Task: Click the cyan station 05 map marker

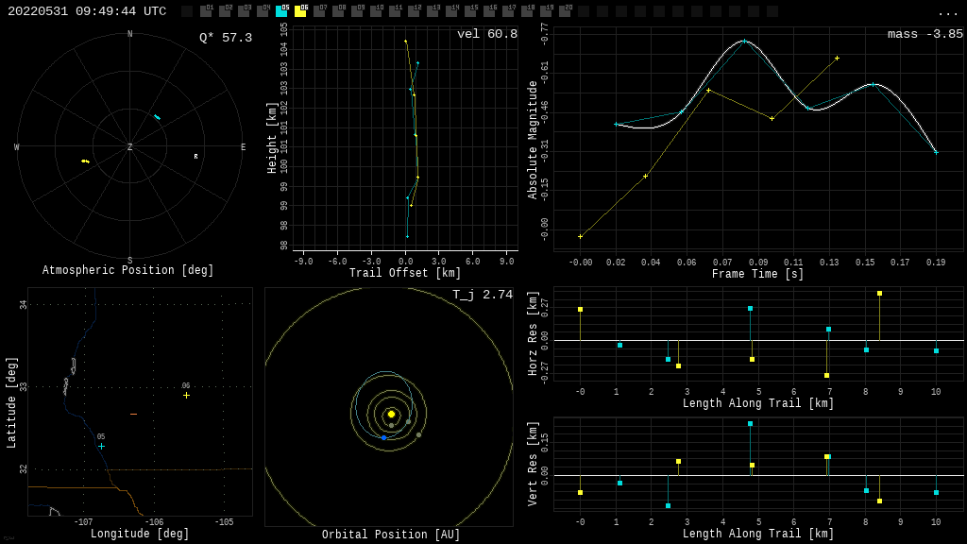Action: (101, 446)
